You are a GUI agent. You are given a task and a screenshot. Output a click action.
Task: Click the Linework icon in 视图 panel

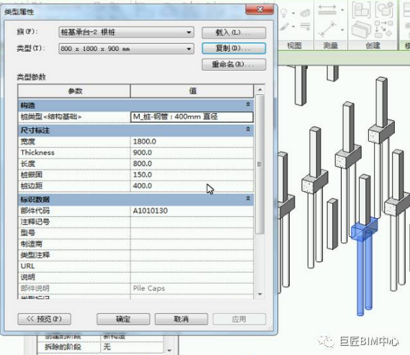tap(305, 26)
